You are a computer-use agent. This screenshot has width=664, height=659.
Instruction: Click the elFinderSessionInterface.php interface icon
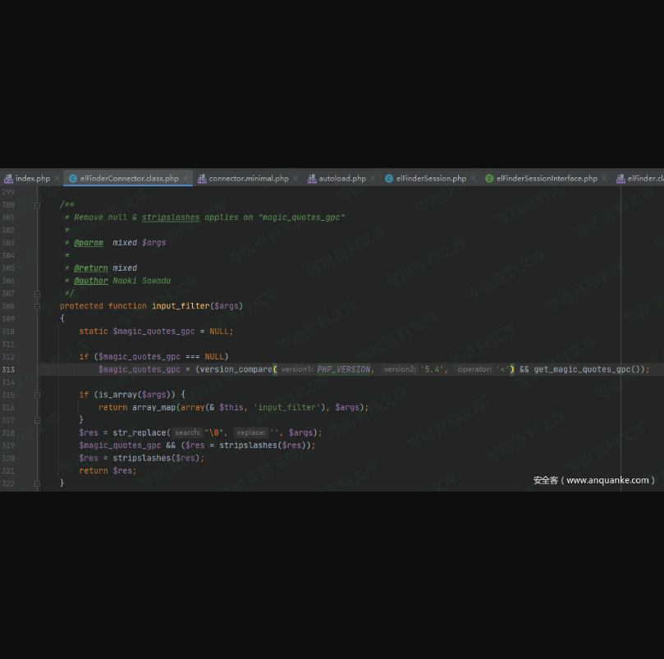489,178
